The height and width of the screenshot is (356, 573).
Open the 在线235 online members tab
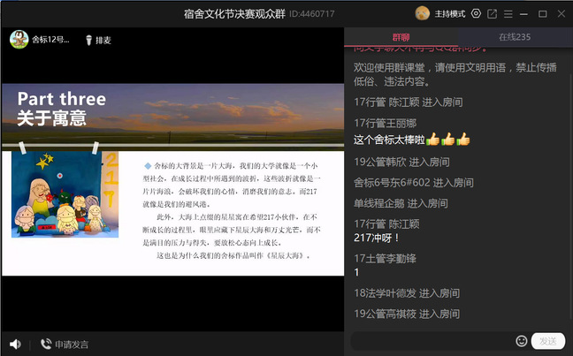coord(515,36)
